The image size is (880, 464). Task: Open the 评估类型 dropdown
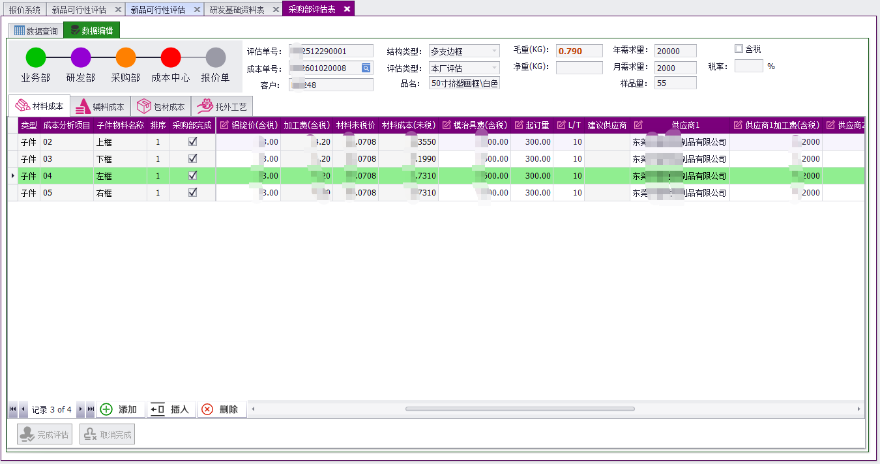[x=494, y=68]
